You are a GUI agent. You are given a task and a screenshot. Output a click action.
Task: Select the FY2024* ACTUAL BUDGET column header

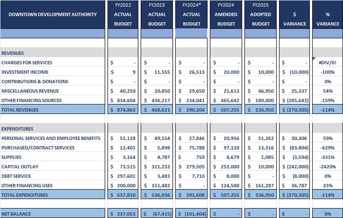coord(191,14)
